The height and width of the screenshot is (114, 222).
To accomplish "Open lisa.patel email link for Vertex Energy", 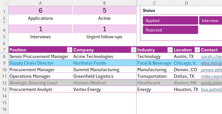I will (x=211, y=89).
